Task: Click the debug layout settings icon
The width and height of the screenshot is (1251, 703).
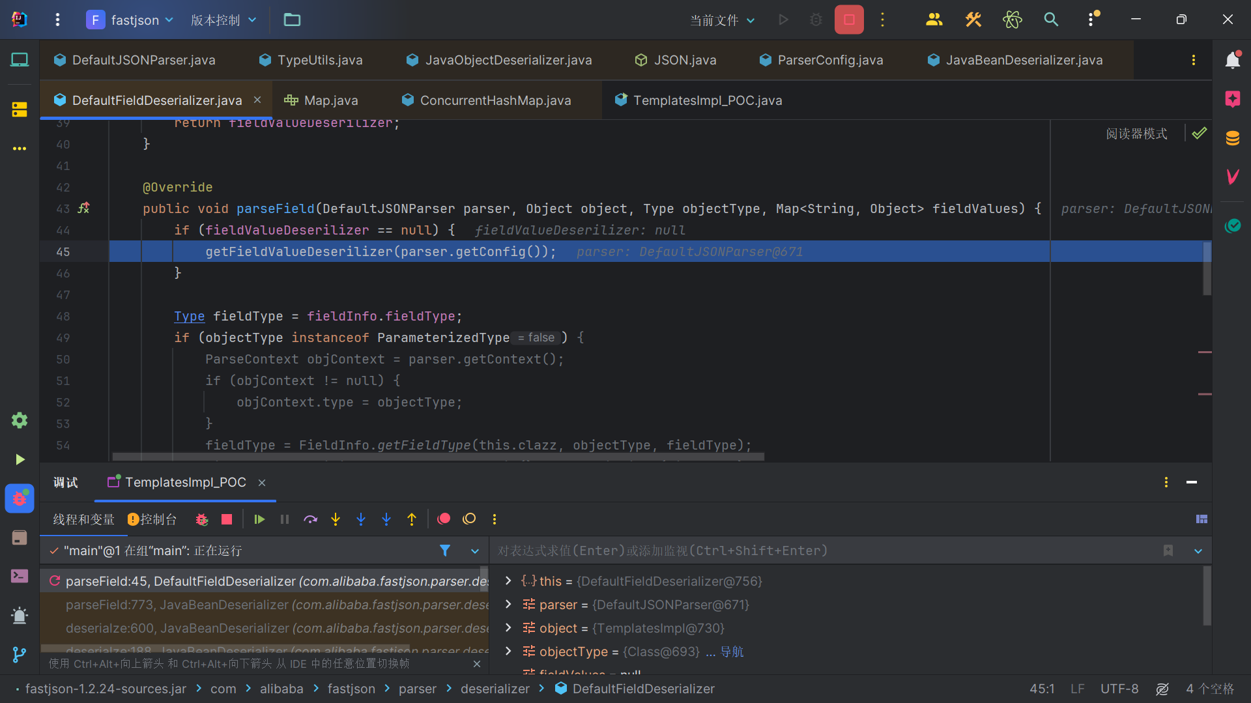Action: (x=1201, y=519)
